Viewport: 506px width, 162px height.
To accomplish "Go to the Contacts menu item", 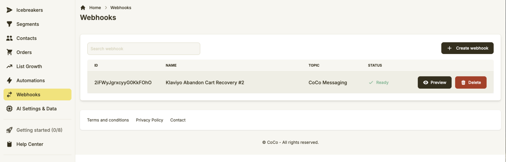I will [27, 38].
